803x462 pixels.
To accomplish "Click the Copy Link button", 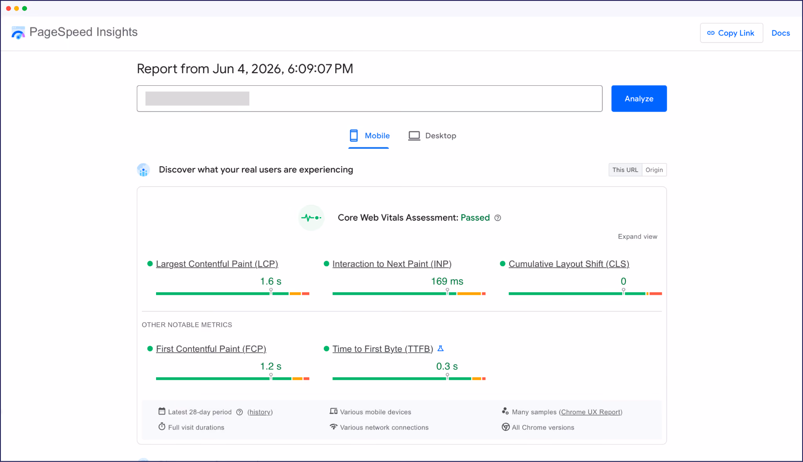I will pos(731,33).
